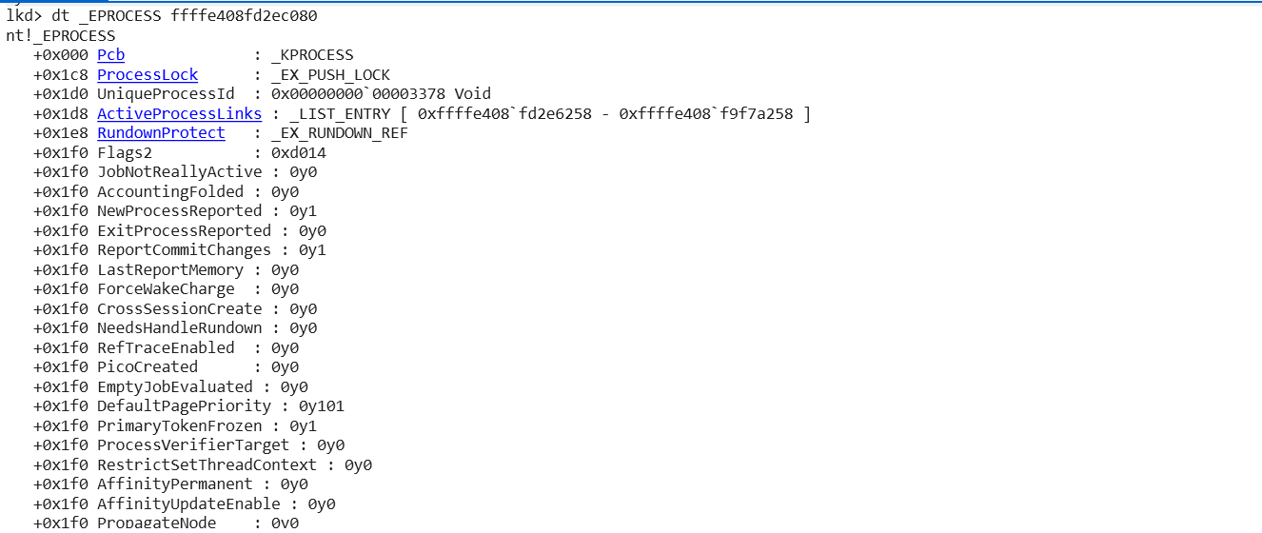The height and width of the screenshot is (533, 1262).
Task: Click the _EX_PUSH_LOCK type text
Action: pyautogui.click(x=330, y=75)
